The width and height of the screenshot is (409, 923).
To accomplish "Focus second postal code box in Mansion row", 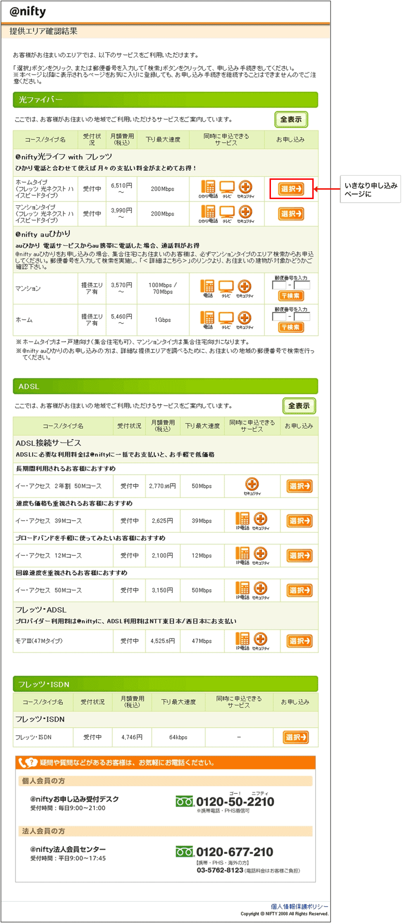I will [302, 285].
